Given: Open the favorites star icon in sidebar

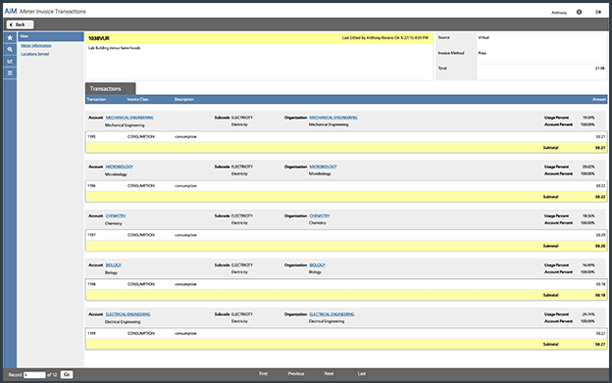Looking at the screenshot, I should (10, 38).
